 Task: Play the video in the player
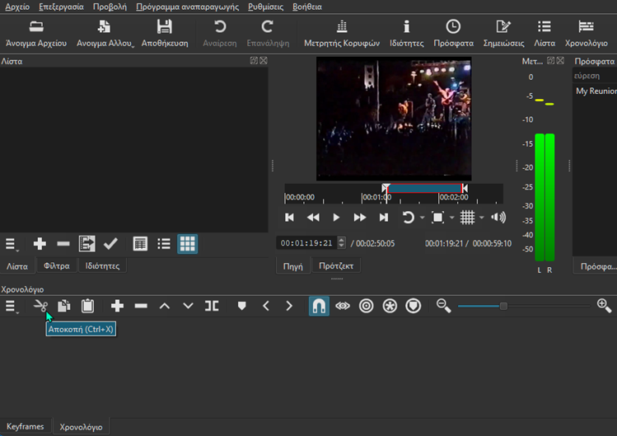[336, 218]
